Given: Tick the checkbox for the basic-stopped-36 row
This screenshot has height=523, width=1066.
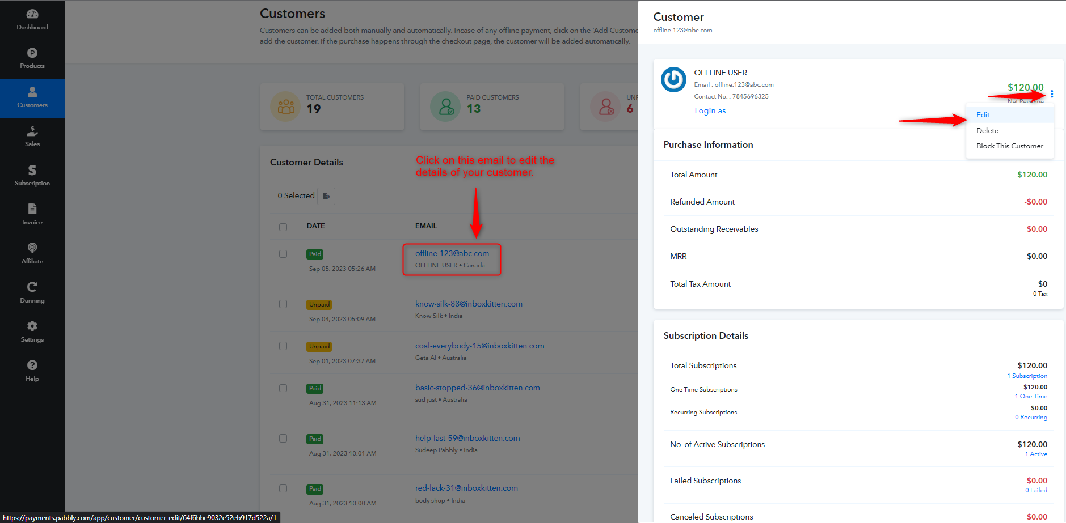Looking at the screenshot, I should 283,388.
